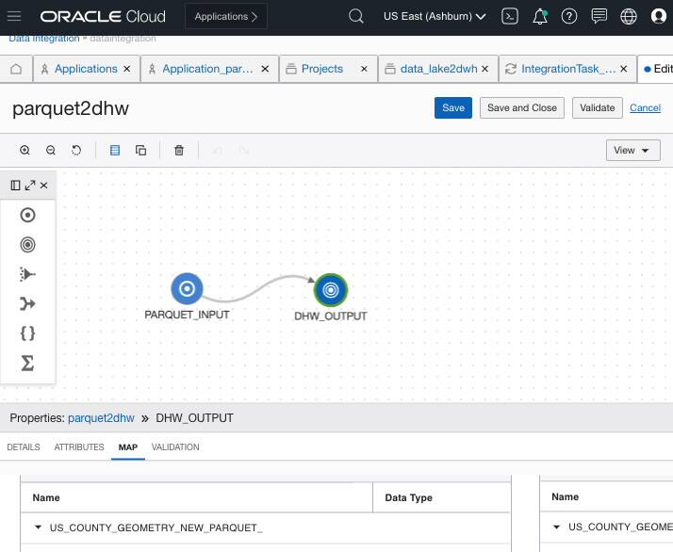The height and width of the screenshot is (552, 673).
Task: Click the Oracle Cloud logo
Action: click(x=103, y=16)
